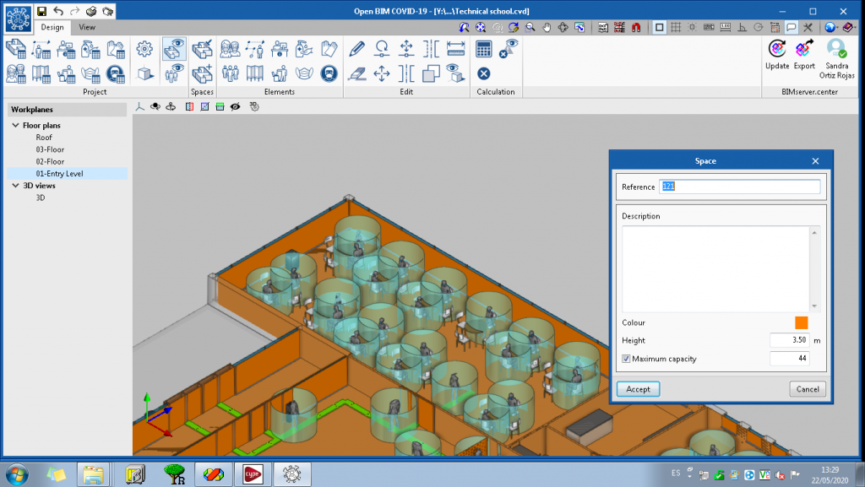
Task: Select the Rotate tool in Edit group
Action: [382, 49]
